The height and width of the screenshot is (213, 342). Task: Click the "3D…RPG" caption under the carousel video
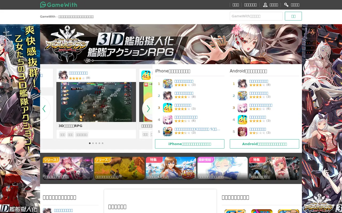[71, 126]
